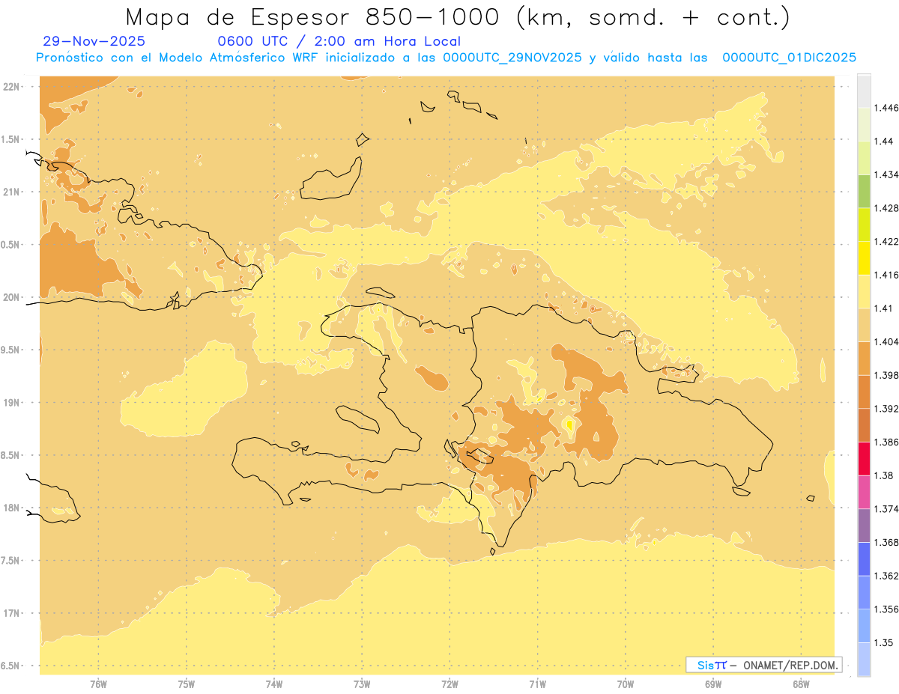Select the 17N latitude axis label
This screenshot has width=899, height=694.
[x=13, y=613]
